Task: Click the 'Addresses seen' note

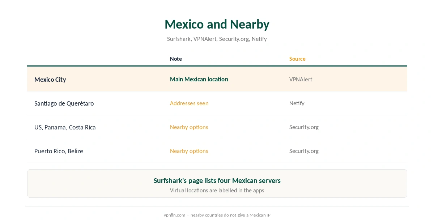Action: [189, 103]
